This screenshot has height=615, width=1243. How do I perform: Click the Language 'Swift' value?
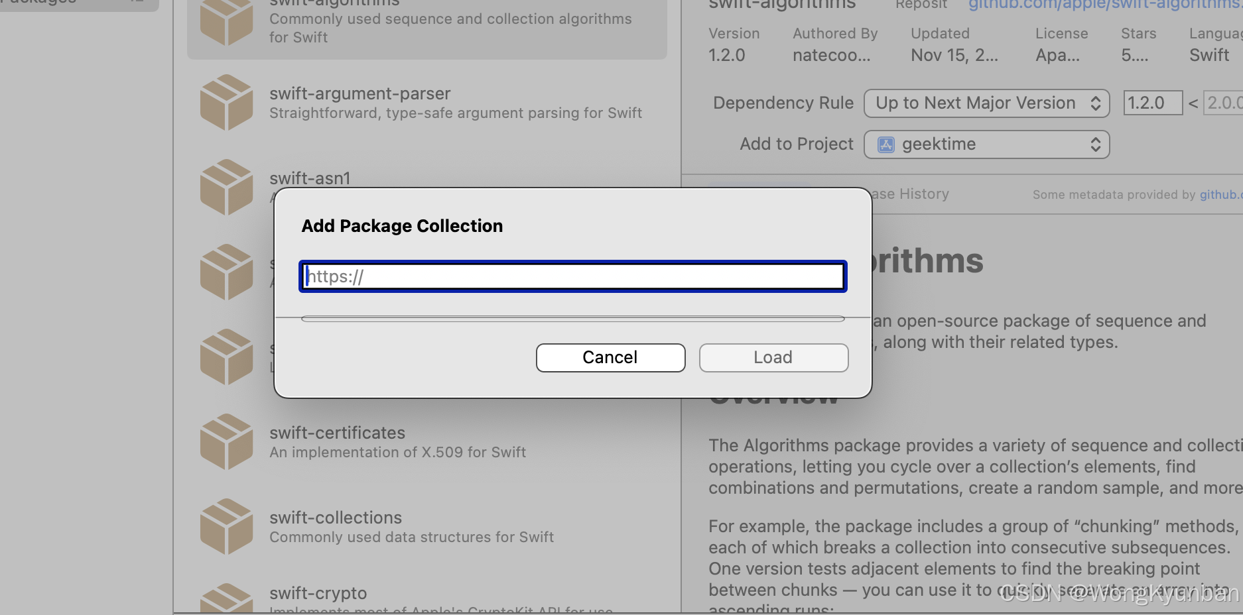click(x=1209, y=55)
